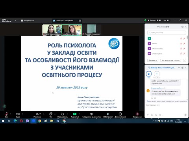Open options circle icon on Экран tab
The image size is (189, 141).
pyautogui.click(x=80, y=21)
